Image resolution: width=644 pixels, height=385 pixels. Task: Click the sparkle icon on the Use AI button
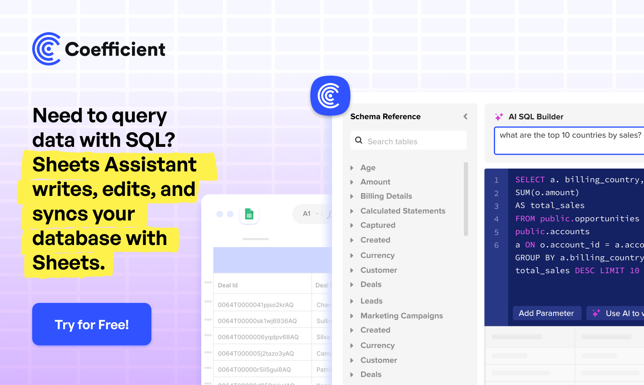[x=596, y=313]
